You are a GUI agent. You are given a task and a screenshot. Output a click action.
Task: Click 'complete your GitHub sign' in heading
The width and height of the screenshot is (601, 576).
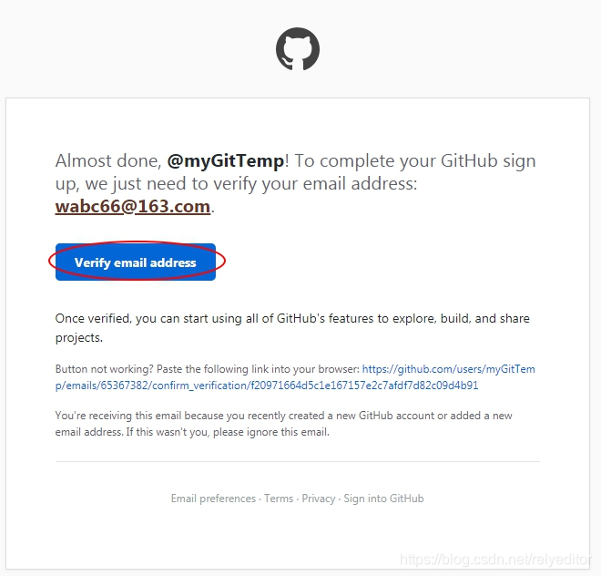(x=428, y=160)
